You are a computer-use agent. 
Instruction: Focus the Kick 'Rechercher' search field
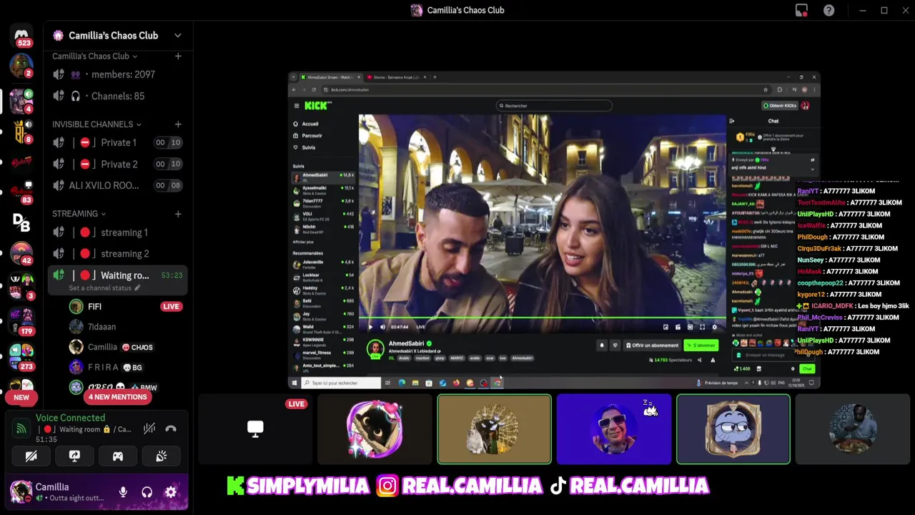click(554, 106)
